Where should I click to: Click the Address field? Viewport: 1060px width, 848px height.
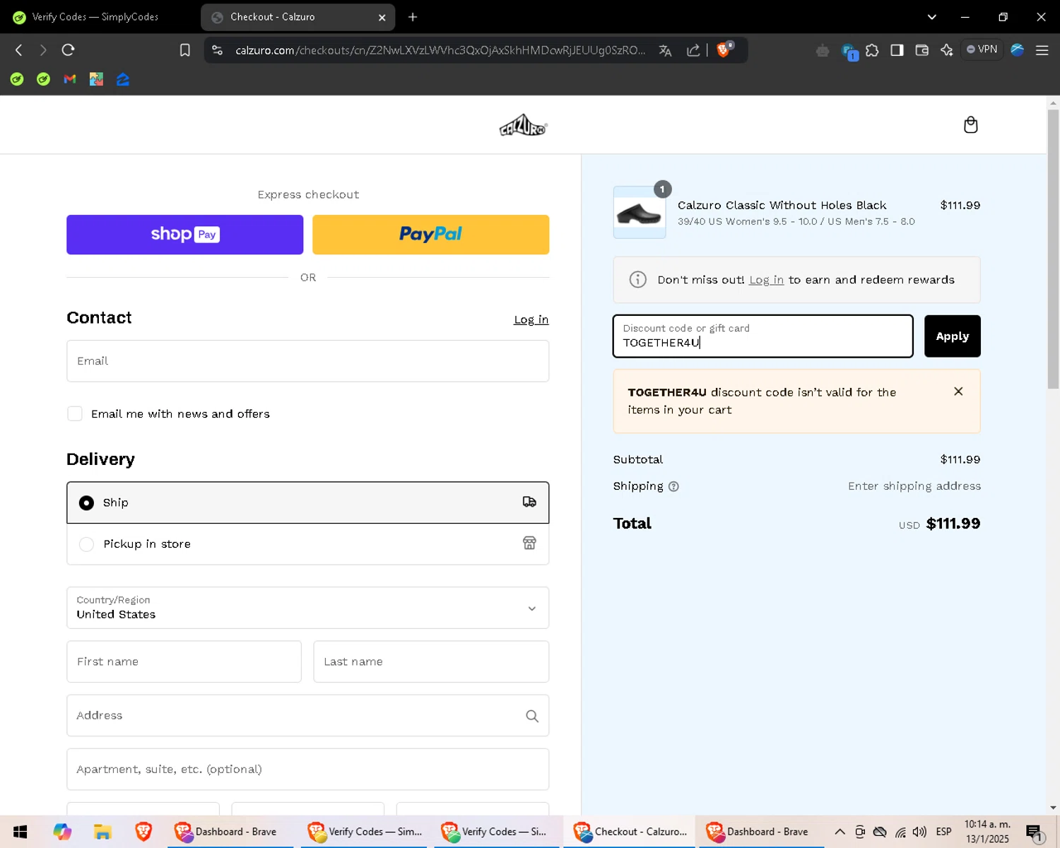tap(307, 716)
